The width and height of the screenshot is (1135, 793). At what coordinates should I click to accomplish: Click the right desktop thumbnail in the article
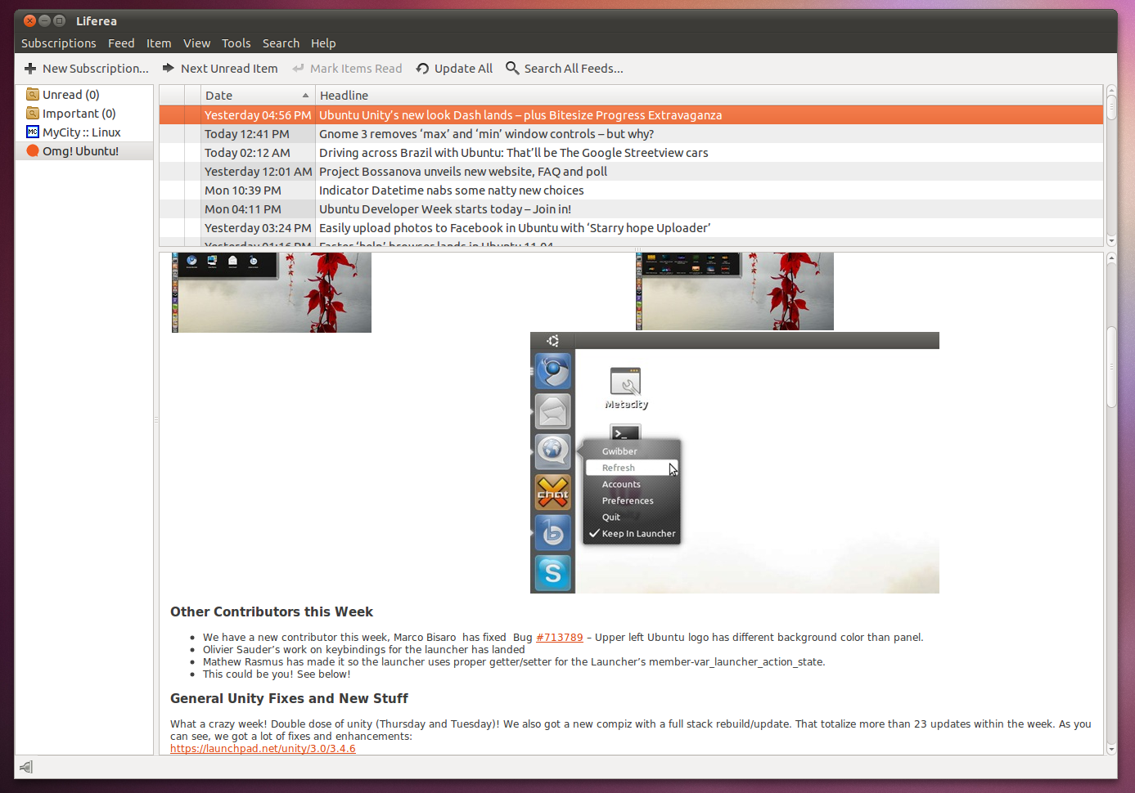[735, 292]
